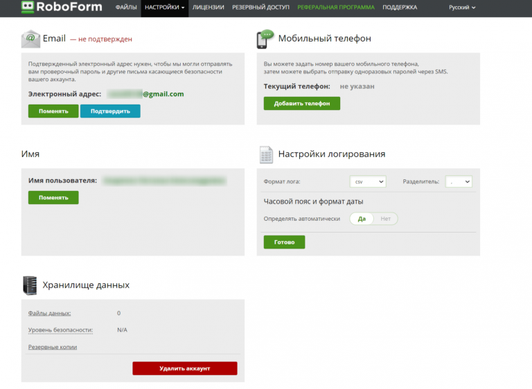Select Да for automatic timezone detection
The width and height of the screenshot is (532, 389).
(362, 219)
